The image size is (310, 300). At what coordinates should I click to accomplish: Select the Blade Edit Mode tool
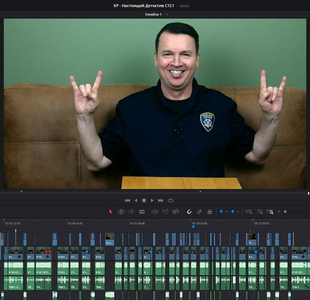click(x=142, y=212)
